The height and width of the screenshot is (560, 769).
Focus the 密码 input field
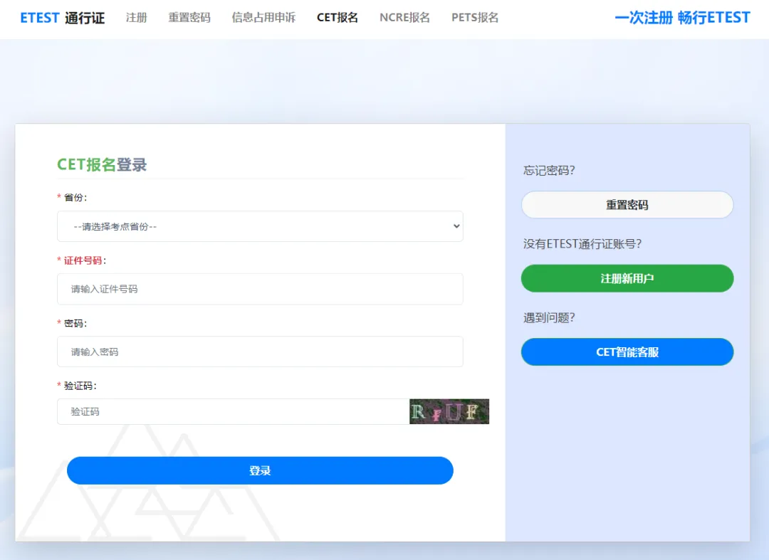click(x=260, y=352)
